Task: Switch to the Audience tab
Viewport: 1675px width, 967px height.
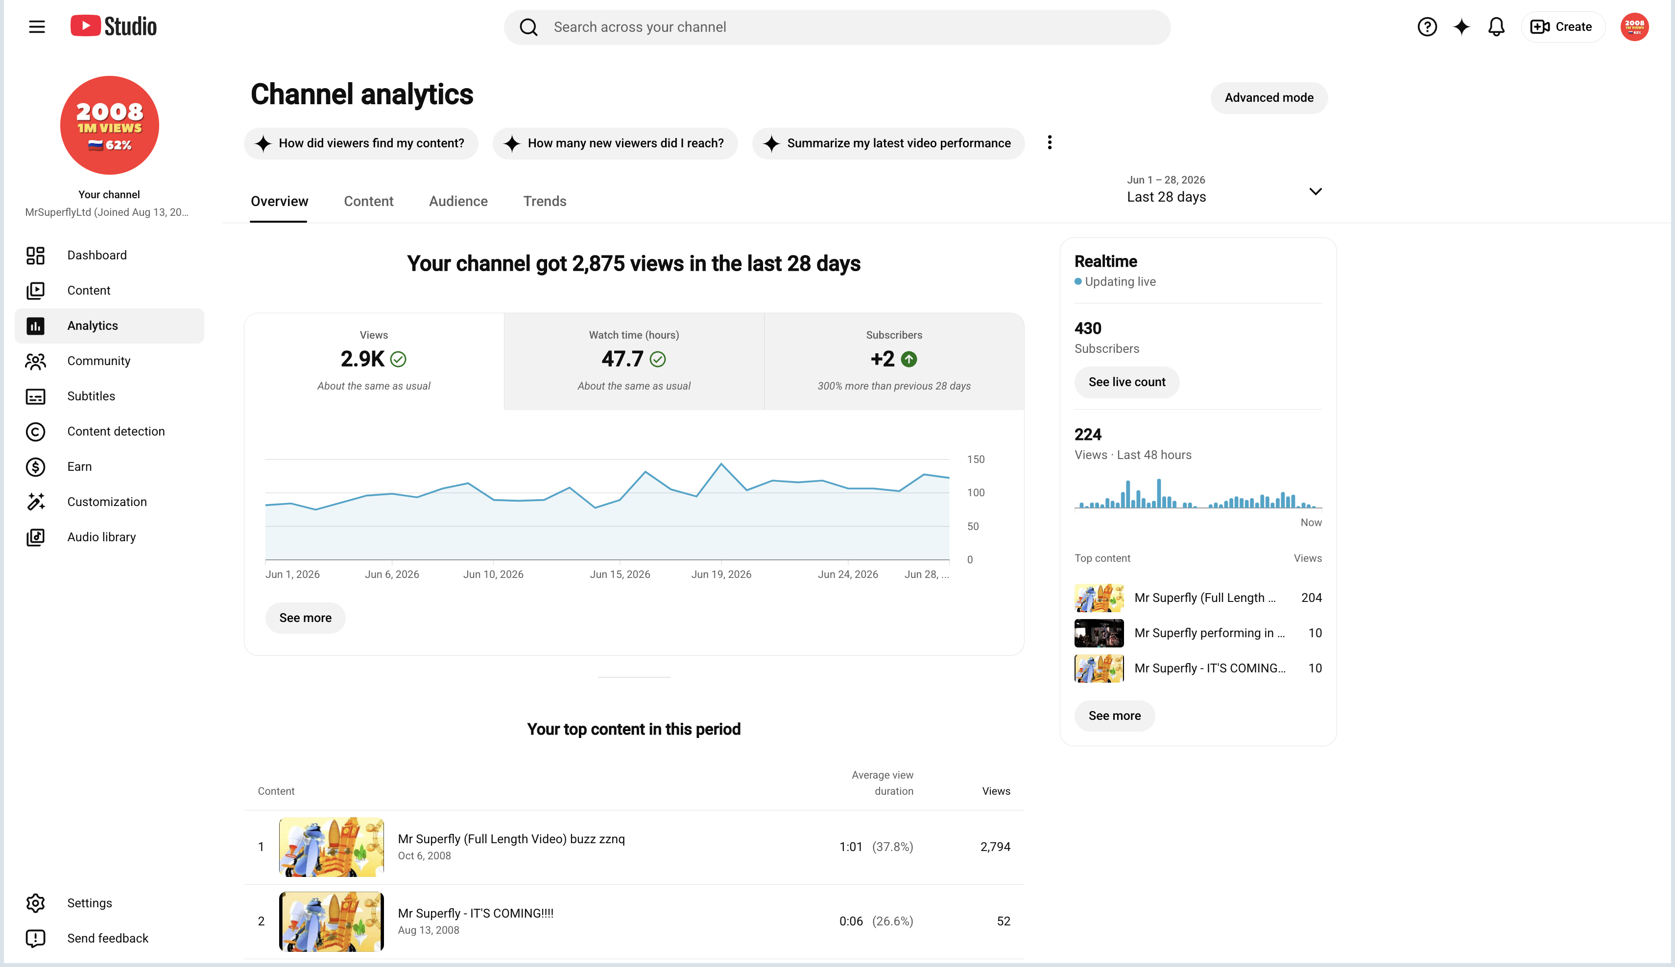Action: (x=458, y=201)
